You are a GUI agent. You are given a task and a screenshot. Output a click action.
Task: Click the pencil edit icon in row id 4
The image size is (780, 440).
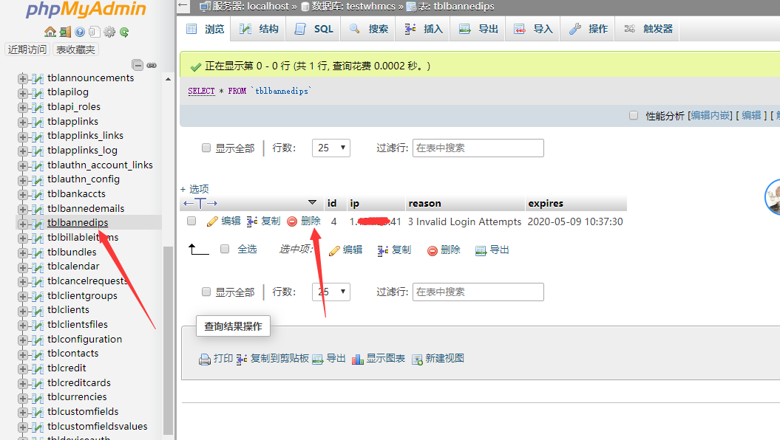(212, 221)
